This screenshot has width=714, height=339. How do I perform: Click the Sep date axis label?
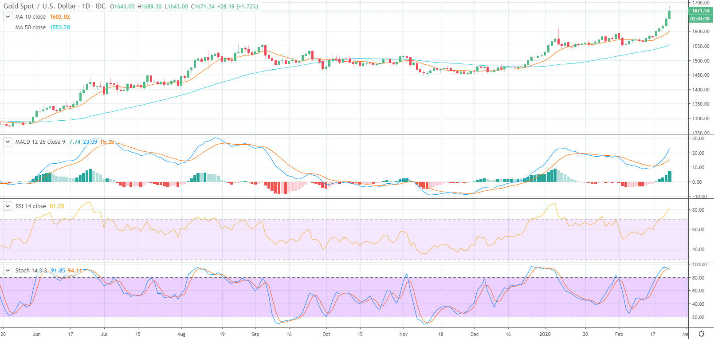(255, 334)
